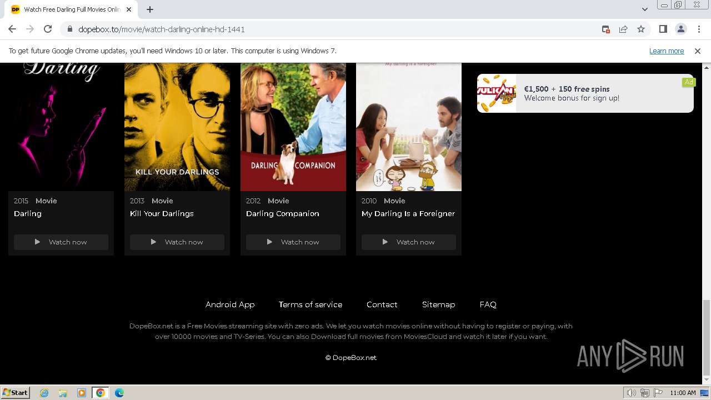Open the FAQ footer link
This screenshot has height=400, width=711.
click(x=488, y=304)
